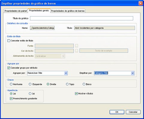
Task: Open Propriedades do gráfico de barras tab
Action: [x=68, y=11]
